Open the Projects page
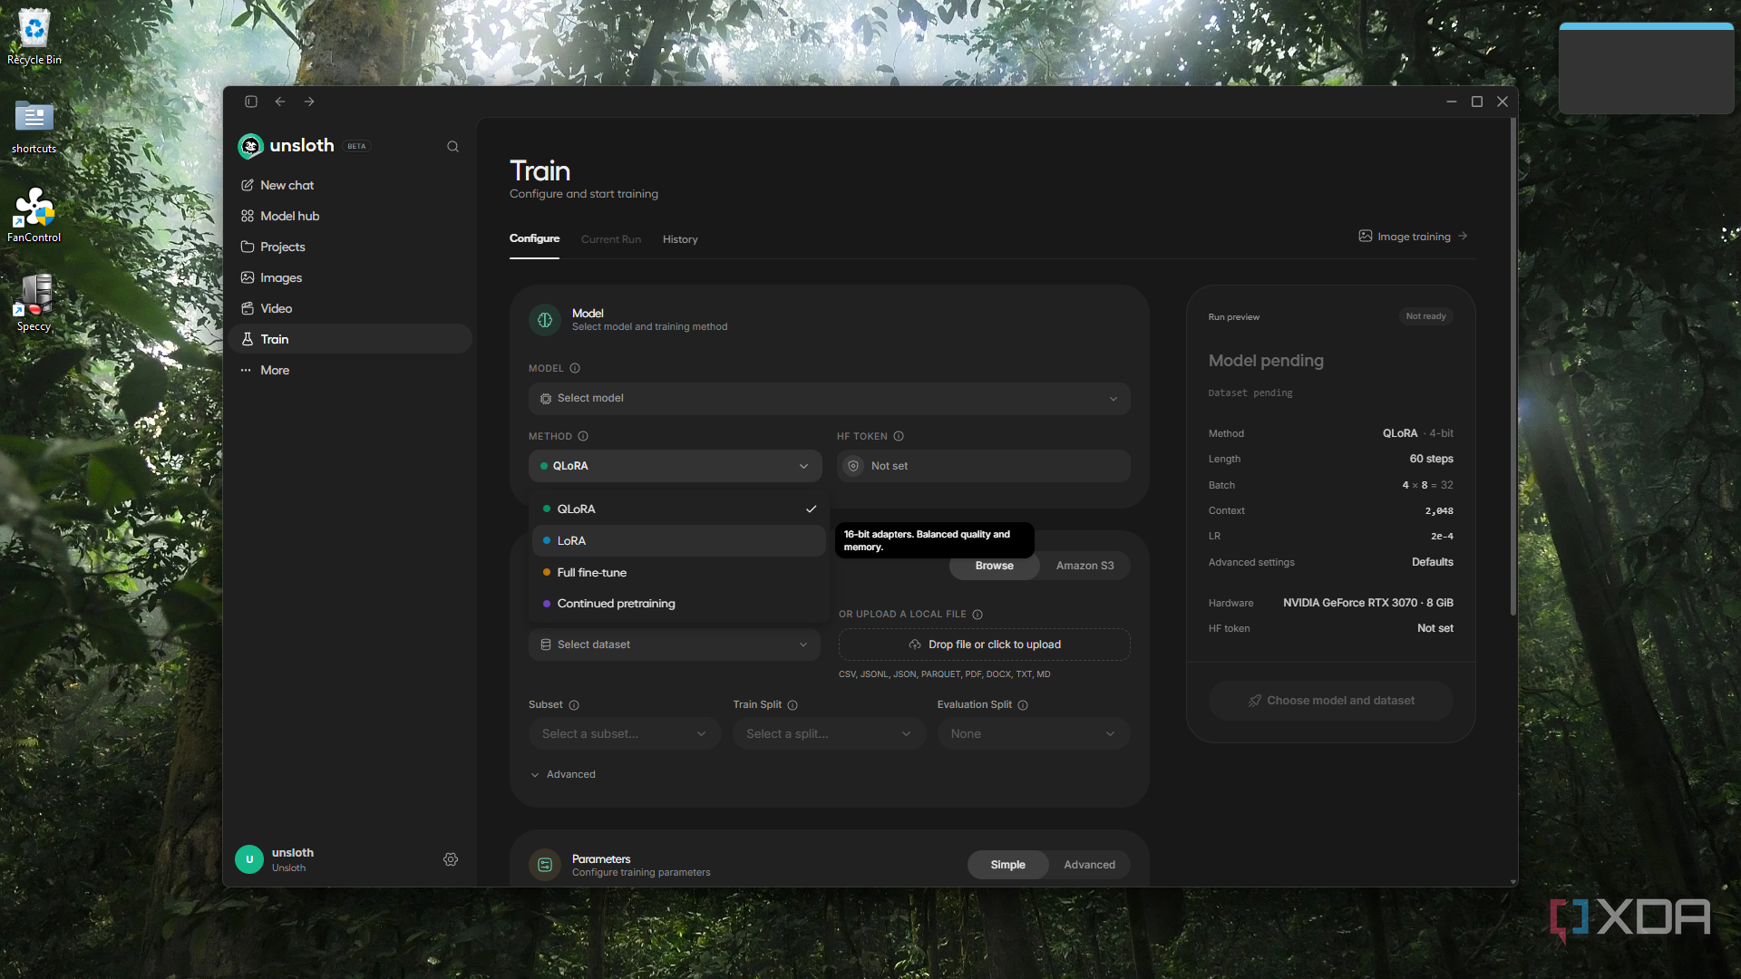1741x979 pixels. tap(351, 247)
